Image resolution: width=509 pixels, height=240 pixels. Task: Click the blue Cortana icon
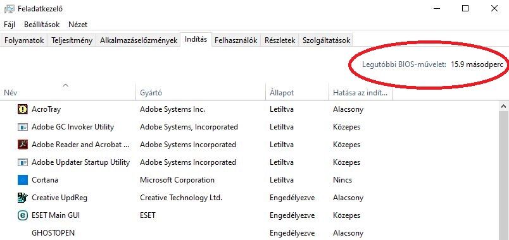click(x=22, y=180)
